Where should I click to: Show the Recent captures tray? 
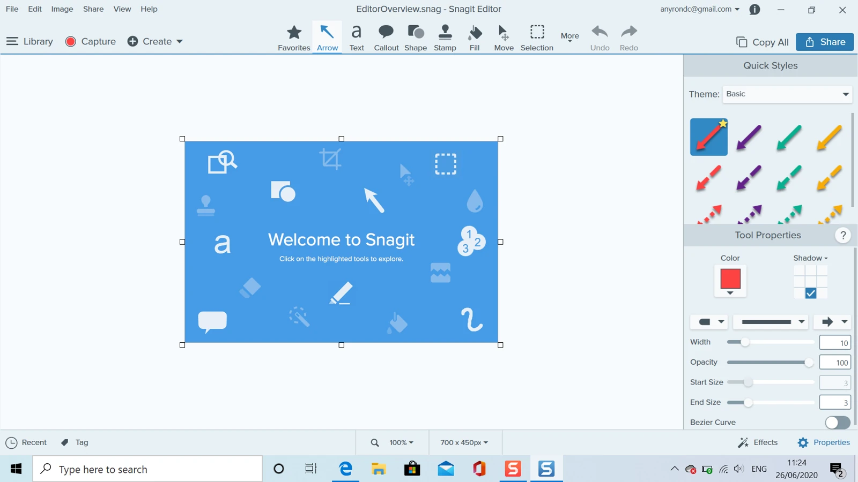click(x=26, y=442)
